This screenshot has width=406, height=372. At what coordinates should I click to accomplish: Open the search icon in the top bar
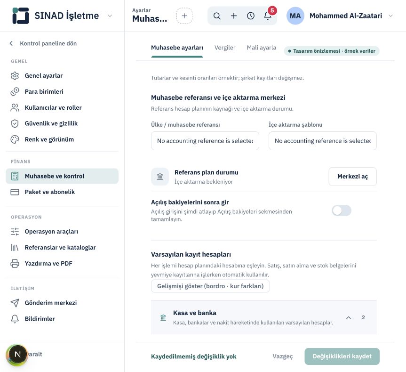pyautogui.click(x=217, y=16)
